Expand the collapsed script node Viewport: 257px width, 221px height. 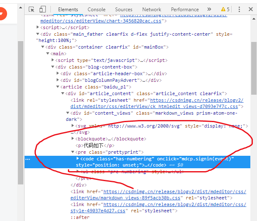point(38,27)
